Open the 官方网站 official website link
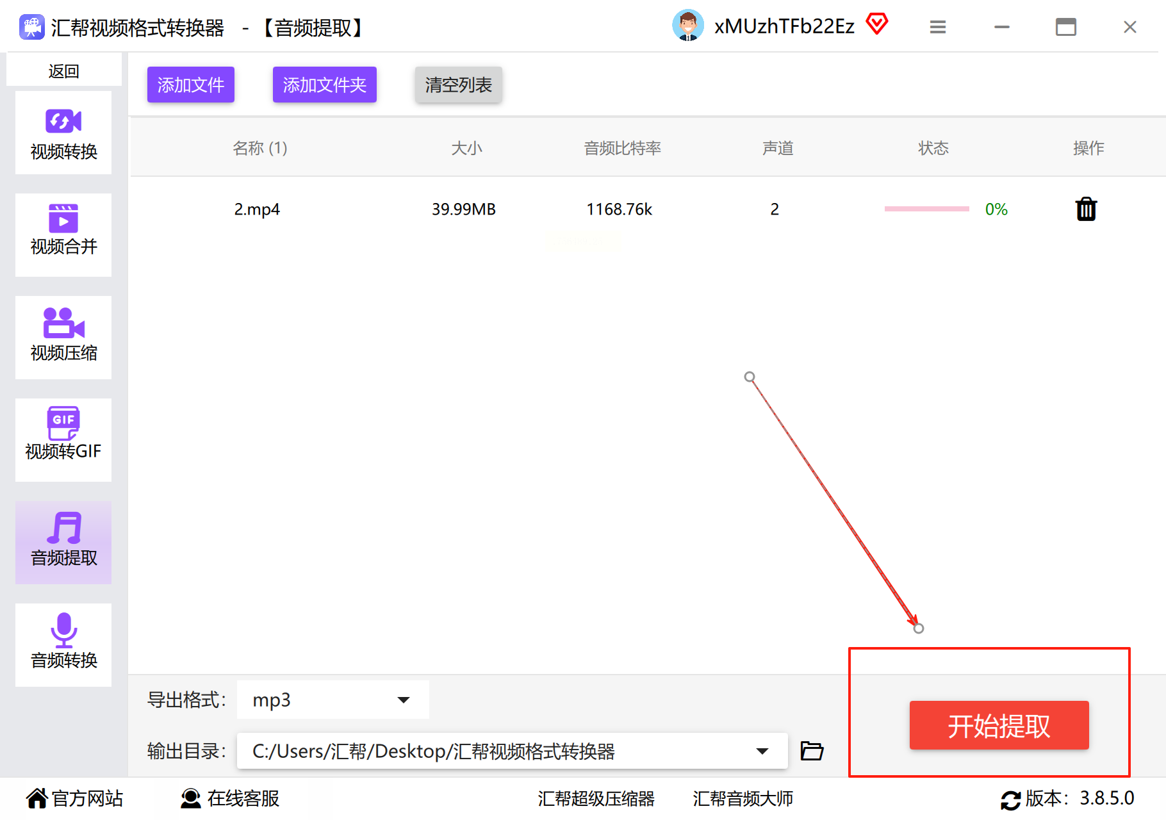1166x820 pixels. coord(75,798)
